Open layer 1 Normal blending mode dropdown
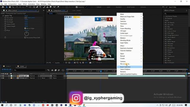190x107 pixels. click(x=34, y=76)
